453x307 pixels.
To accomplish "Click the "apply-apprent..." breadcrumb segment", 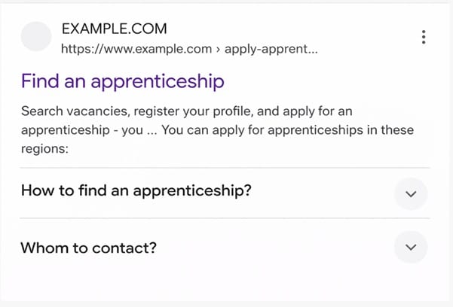I will [270, 50].
